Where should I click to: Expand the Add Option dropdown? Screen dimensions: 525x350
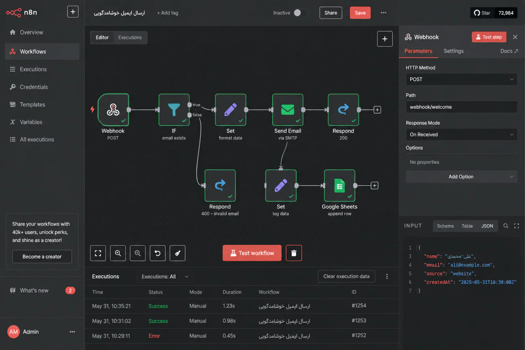tap(462, 177)
